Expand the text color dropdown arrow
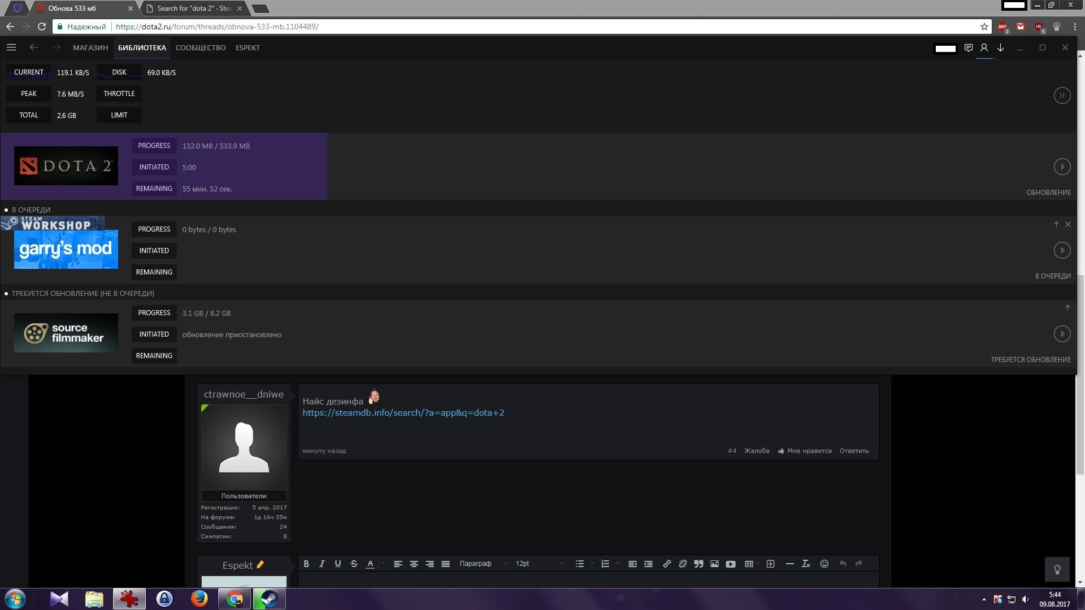Image resolution: width=1085 pixels, height=610 pixels. point(383,564)
